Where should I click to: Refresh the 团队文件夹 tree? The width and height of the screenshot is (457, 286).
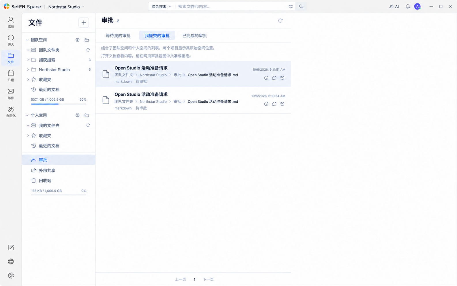(88, 50)
